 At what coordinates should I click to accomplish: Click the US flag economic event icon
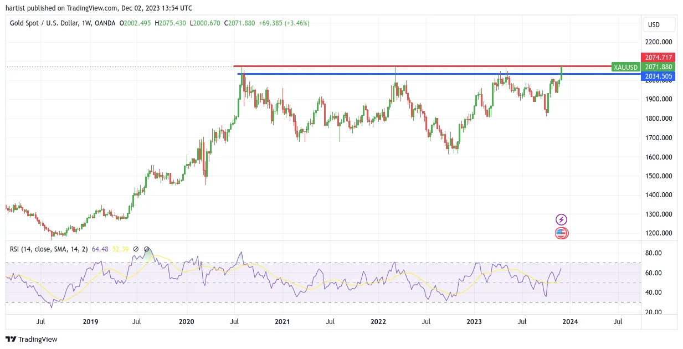click(561, 233)
